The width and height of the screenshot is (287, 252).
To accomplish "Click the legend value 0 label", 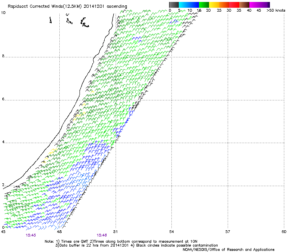I will point(170,10).
